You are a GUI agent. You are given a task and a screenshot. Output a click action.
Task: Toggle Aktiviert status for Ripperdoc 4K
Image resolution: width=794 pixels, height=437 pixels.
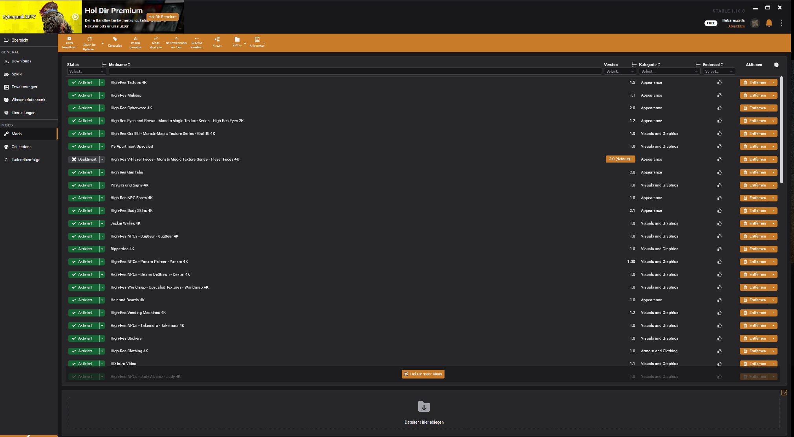(x=84, y=249)
